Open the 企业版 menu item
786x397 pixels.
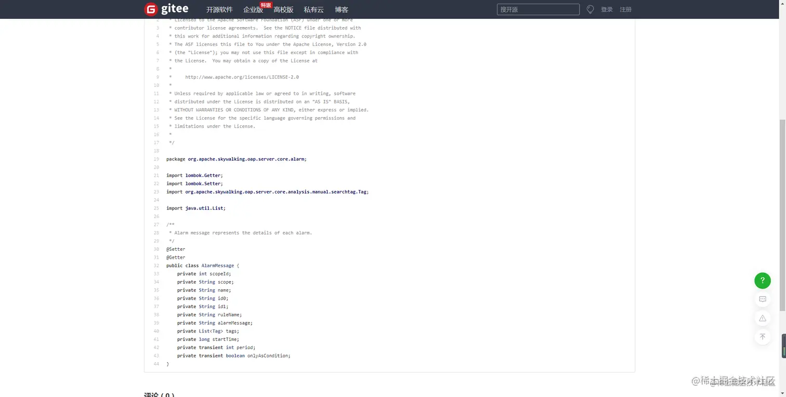(x=253, y=9)
